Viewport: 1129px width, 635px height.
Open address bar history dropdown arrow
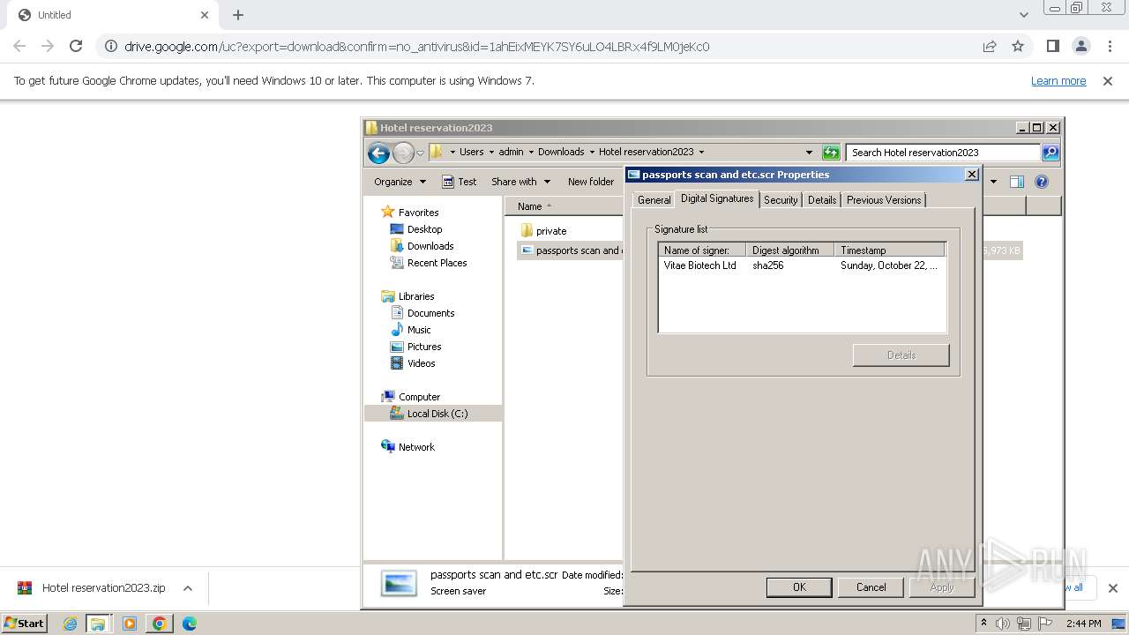tap(809, 153)
